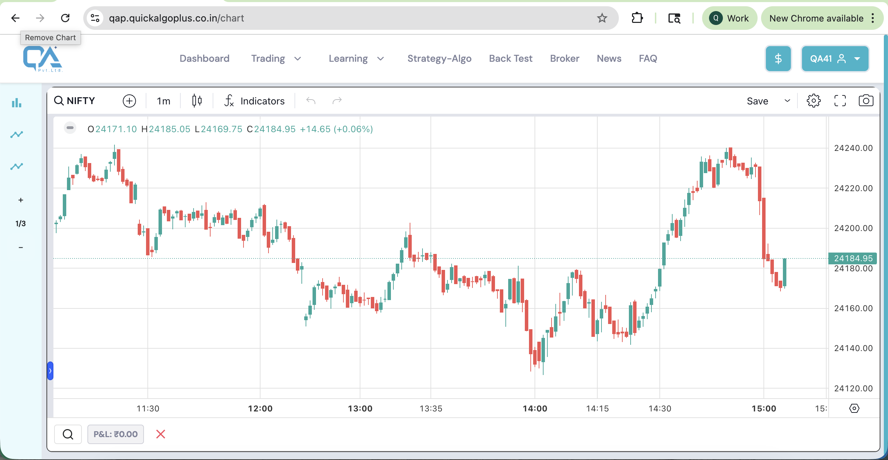Open the candlestick chart style selector

[197, 101]
